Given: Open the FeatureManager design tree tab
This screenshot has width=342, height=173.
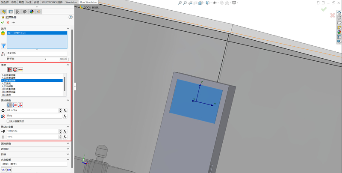Looking at the screenshot, I should pyautogui.click(x=4, y=12).
